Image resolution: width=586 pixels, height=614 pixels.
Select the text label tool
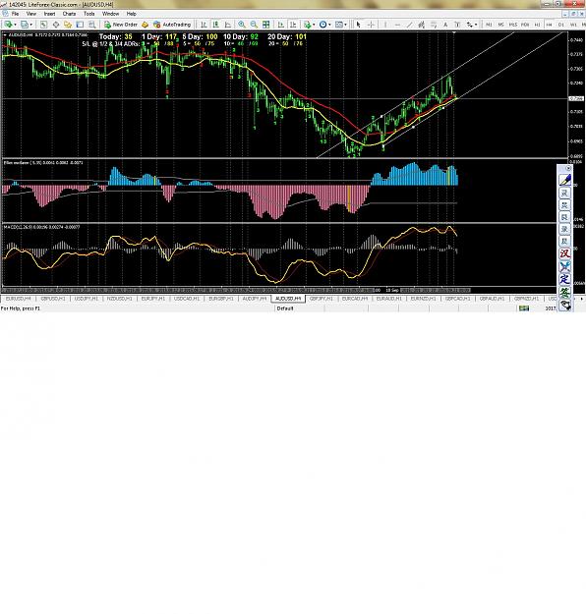[x=457, y=25]
